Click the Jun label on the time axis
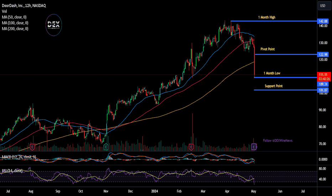332x196 pixels. [280, 191]
